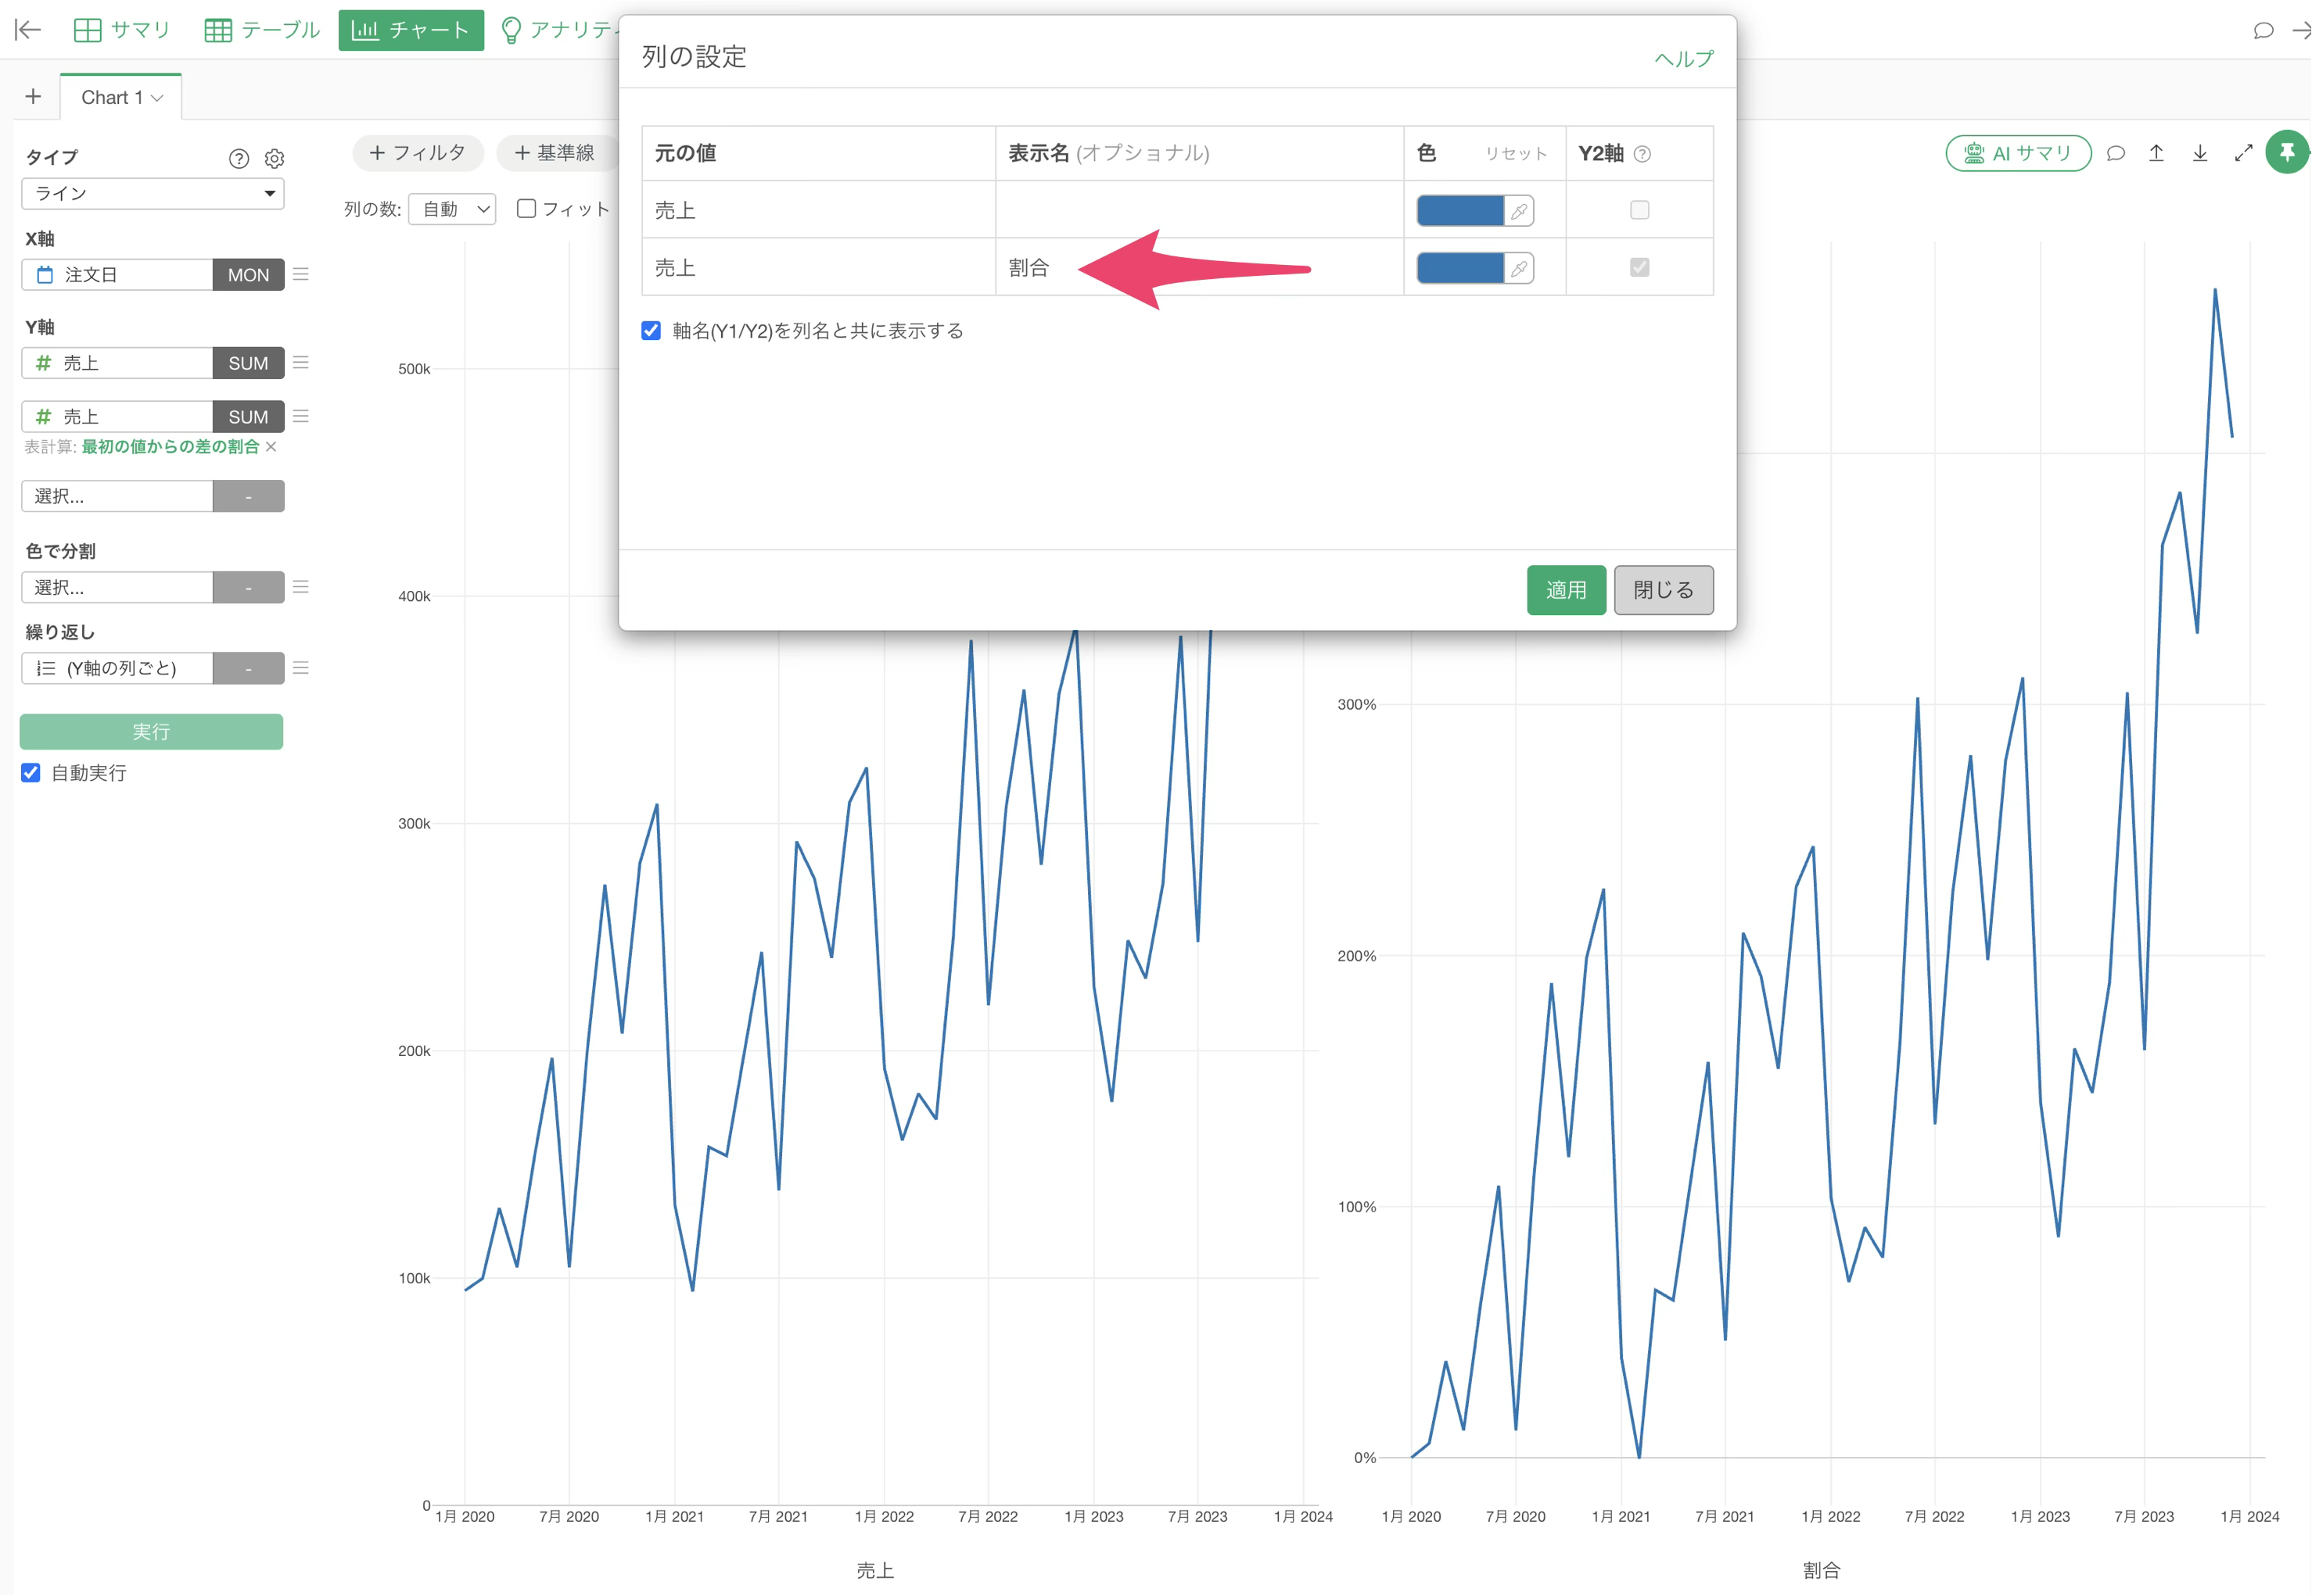
Task: Uncheck the 自動実行 checkbox
Action: coord(31,772)
